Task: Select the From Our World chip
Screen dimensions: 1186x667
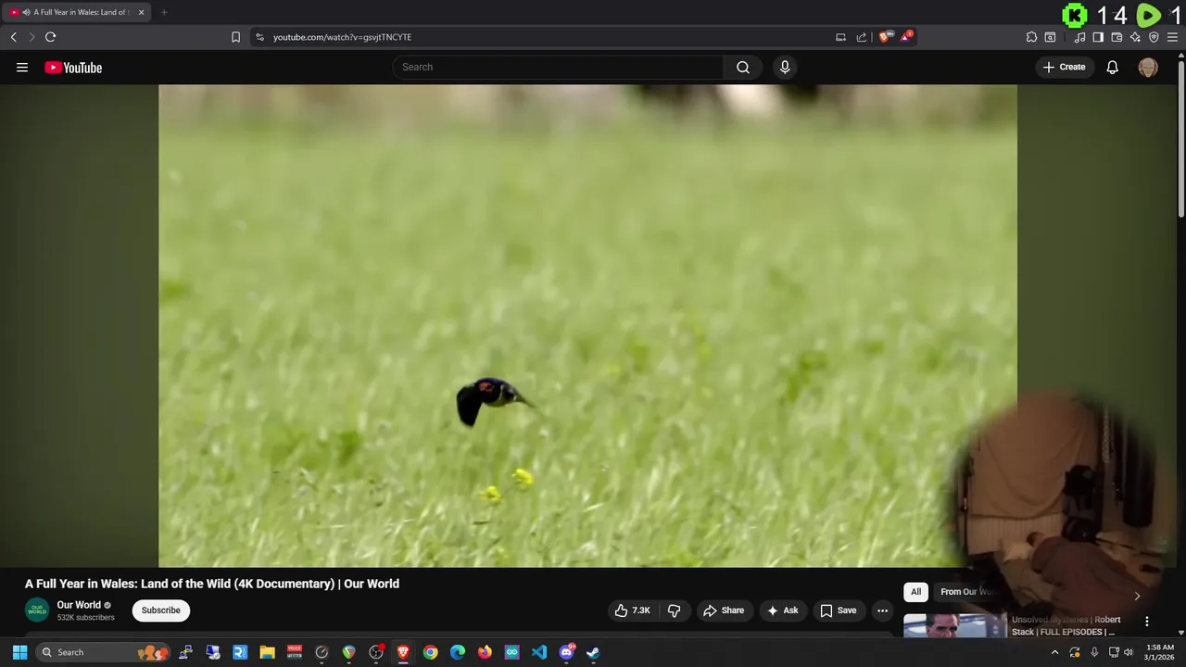Action: (x=969, y=592)
